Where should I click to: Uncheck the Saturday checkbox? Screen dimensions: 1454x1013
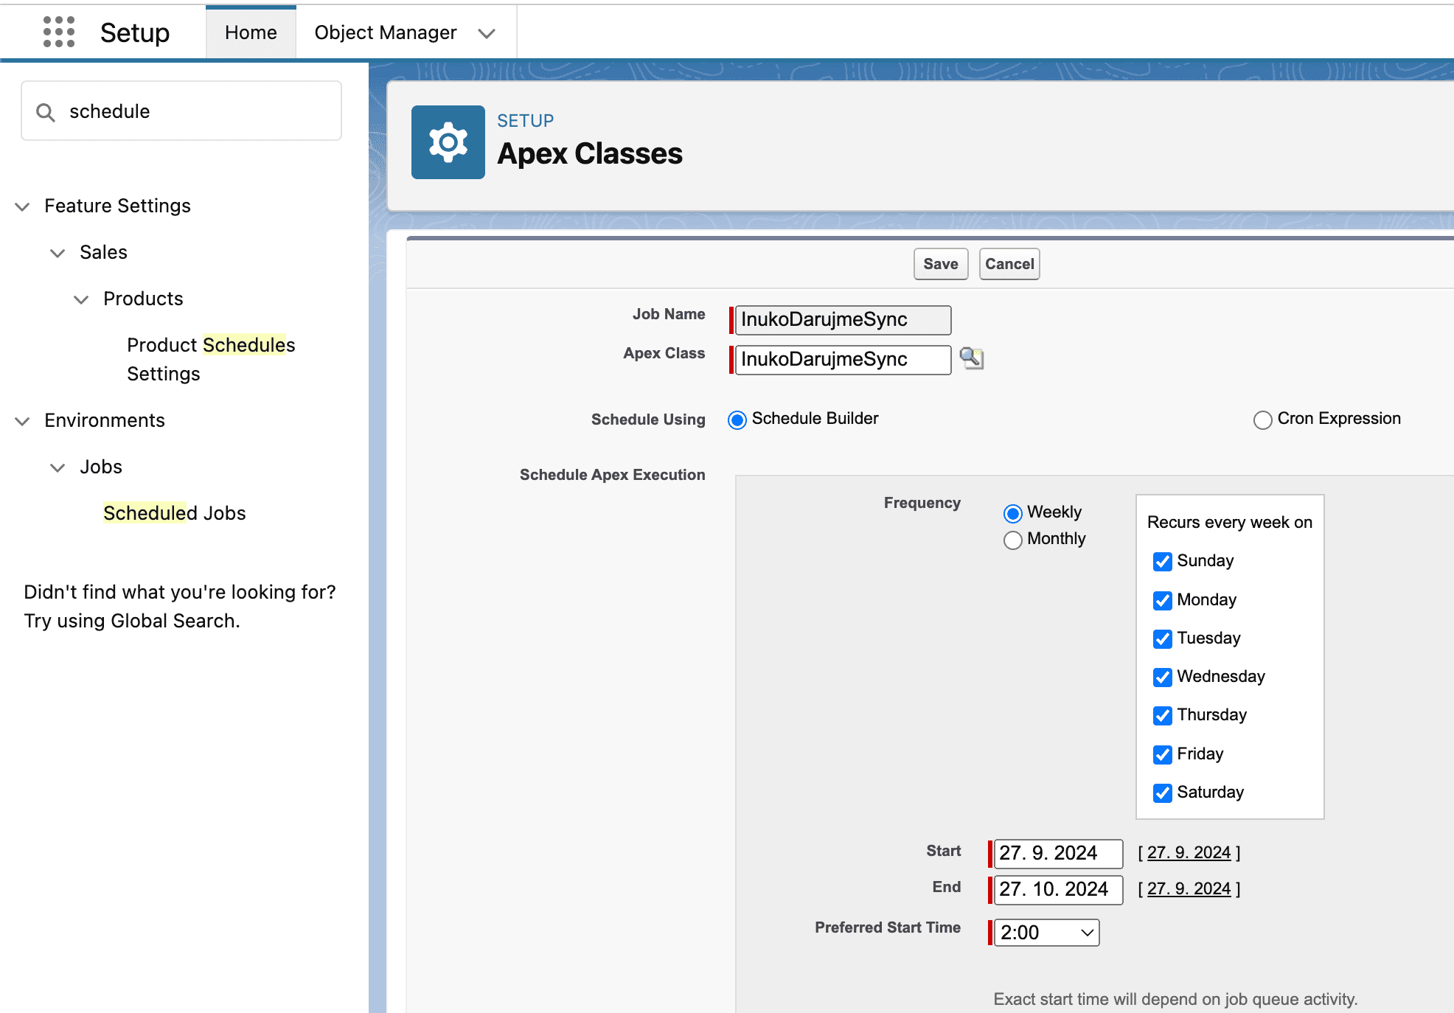click(x=1163, y=793)
